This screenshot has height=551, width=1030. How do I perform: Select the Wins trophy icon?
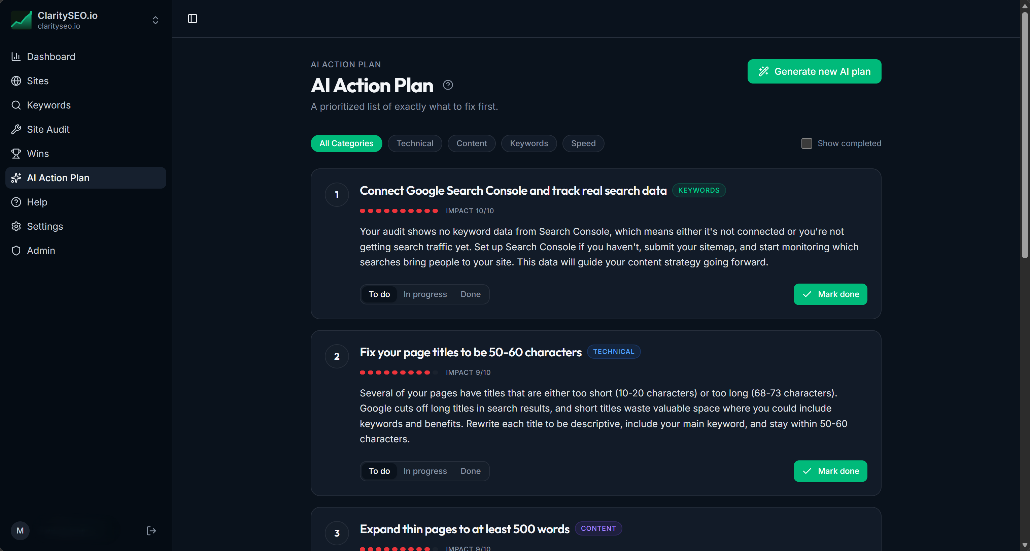tap(16, 154)
